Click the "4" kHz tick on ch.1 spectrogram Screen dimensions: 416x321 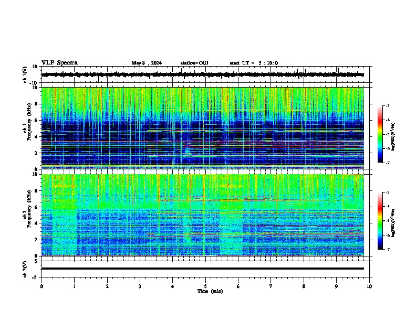(36, 137)
